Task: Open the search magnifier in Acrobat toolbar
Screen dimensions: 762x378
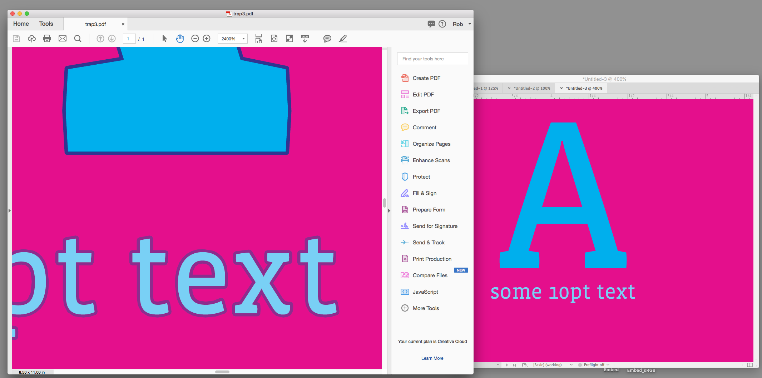Action: point(78,39)
